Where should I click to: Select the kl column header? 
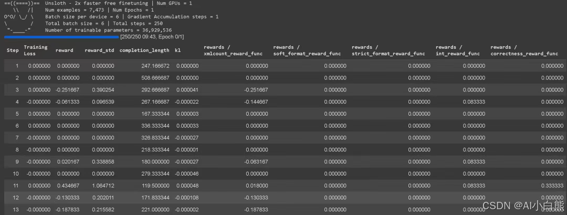click(177, 50)
